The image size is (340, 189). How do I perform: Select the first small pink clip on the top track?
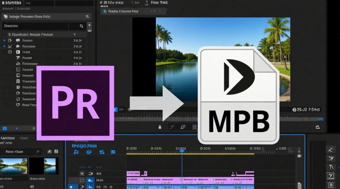[133, 174]
